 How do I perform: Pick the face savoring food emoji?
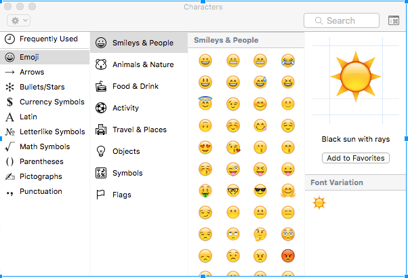pos(260,125)
